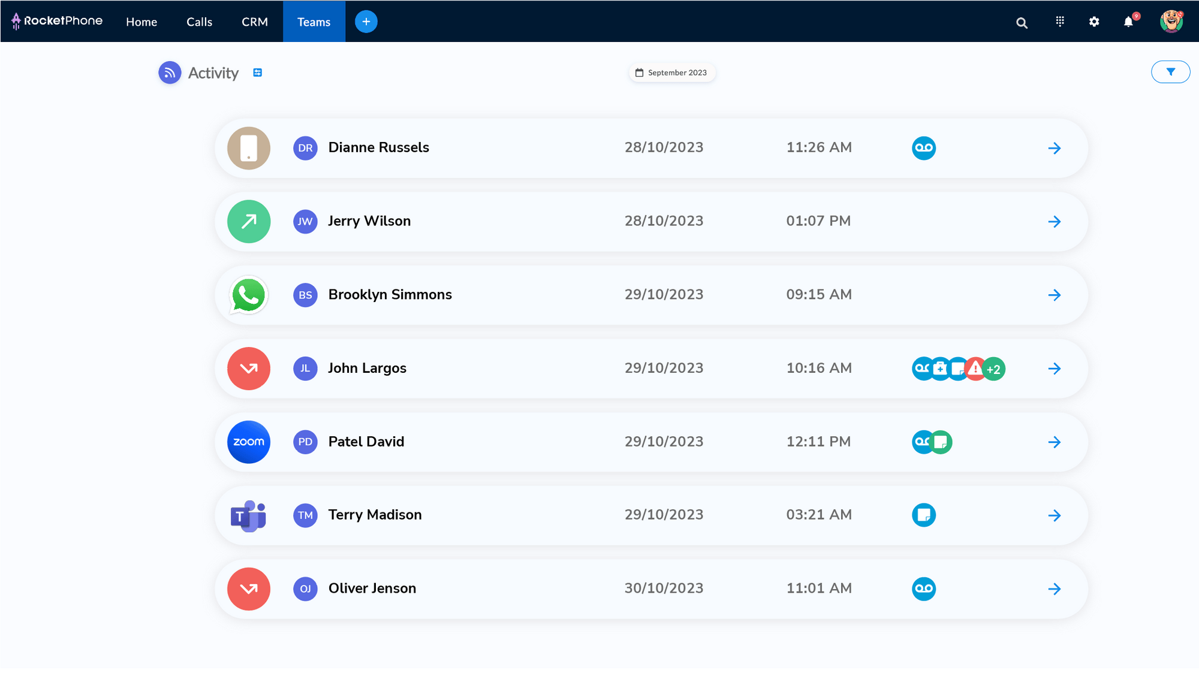This screenshot has height=676, width=1199.
Task: Open Jerry Wilson's call details via arrow
Action: [1055, 221]
